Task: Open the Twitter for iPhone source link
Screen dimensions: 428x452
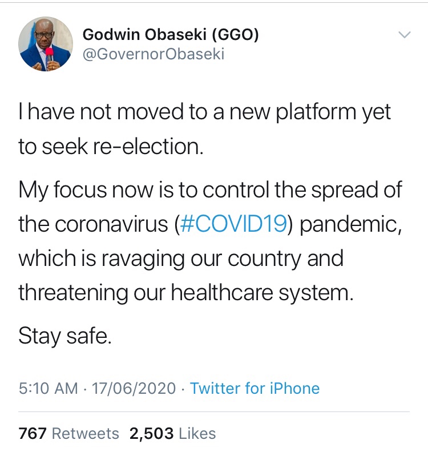Action: point(255,389)
